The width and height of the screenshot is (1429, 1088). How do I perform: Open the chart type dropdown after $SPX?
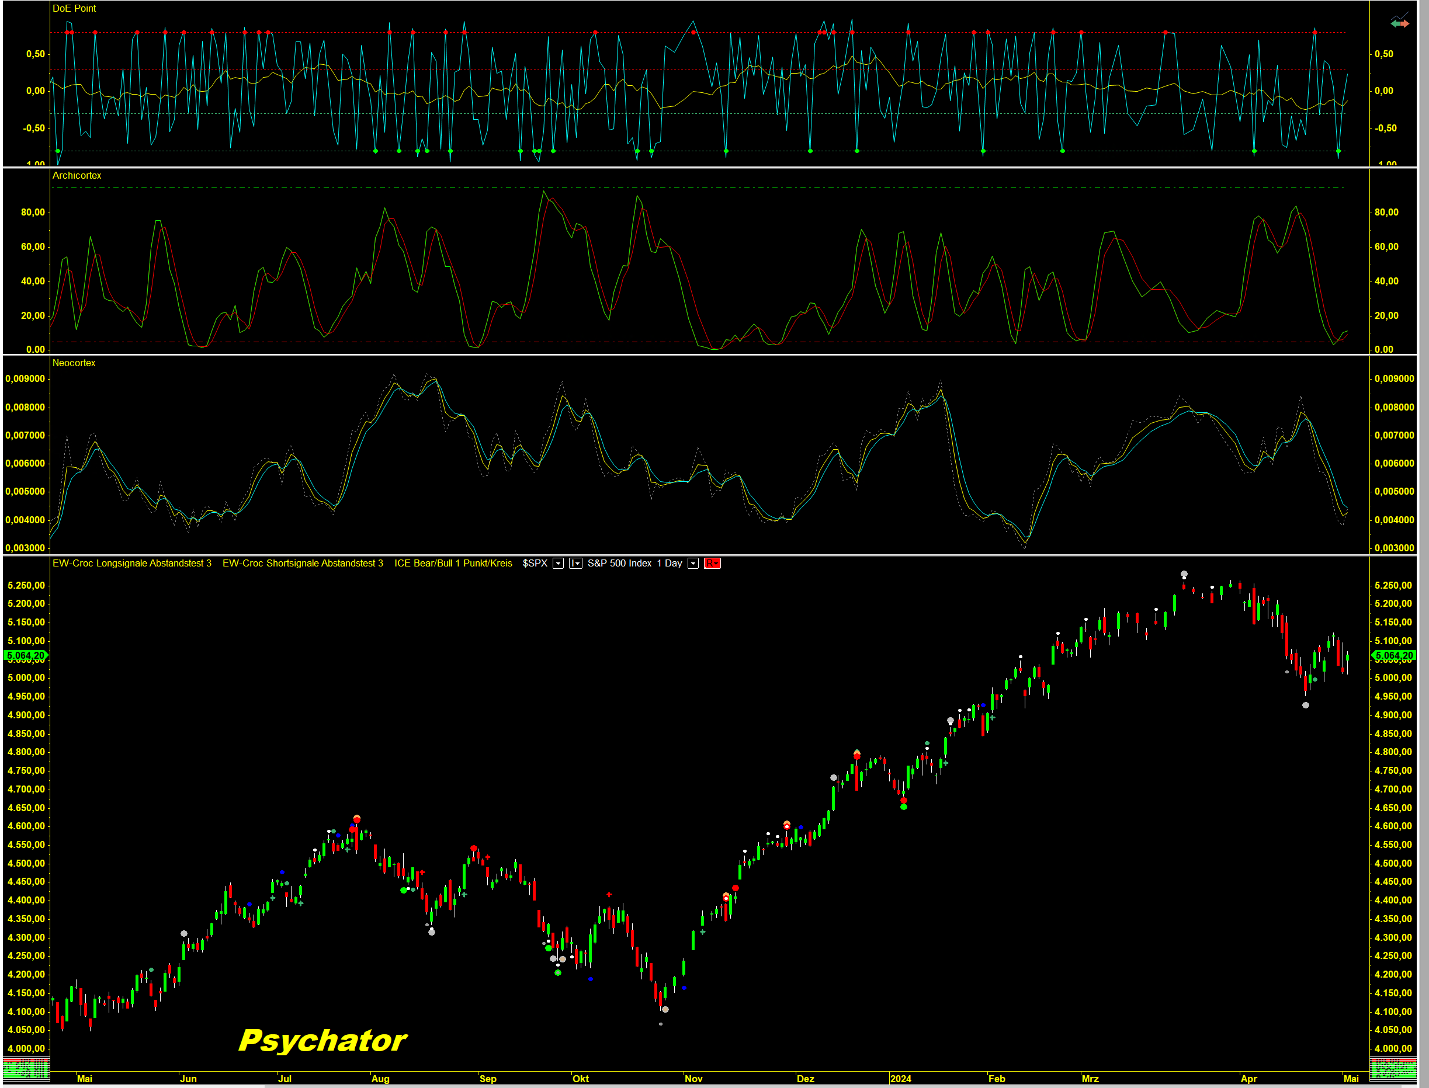(575, 564)
